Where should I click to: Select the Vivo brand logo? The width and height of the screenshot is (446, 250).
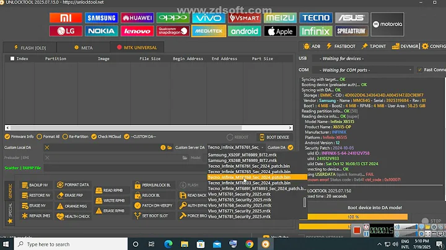point(209,18)
